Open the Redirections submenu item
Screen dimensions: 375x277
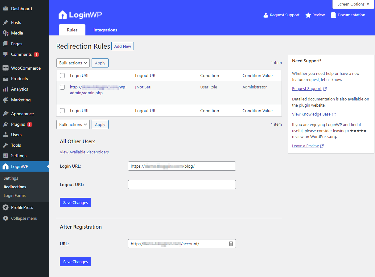tap(15, 187)
